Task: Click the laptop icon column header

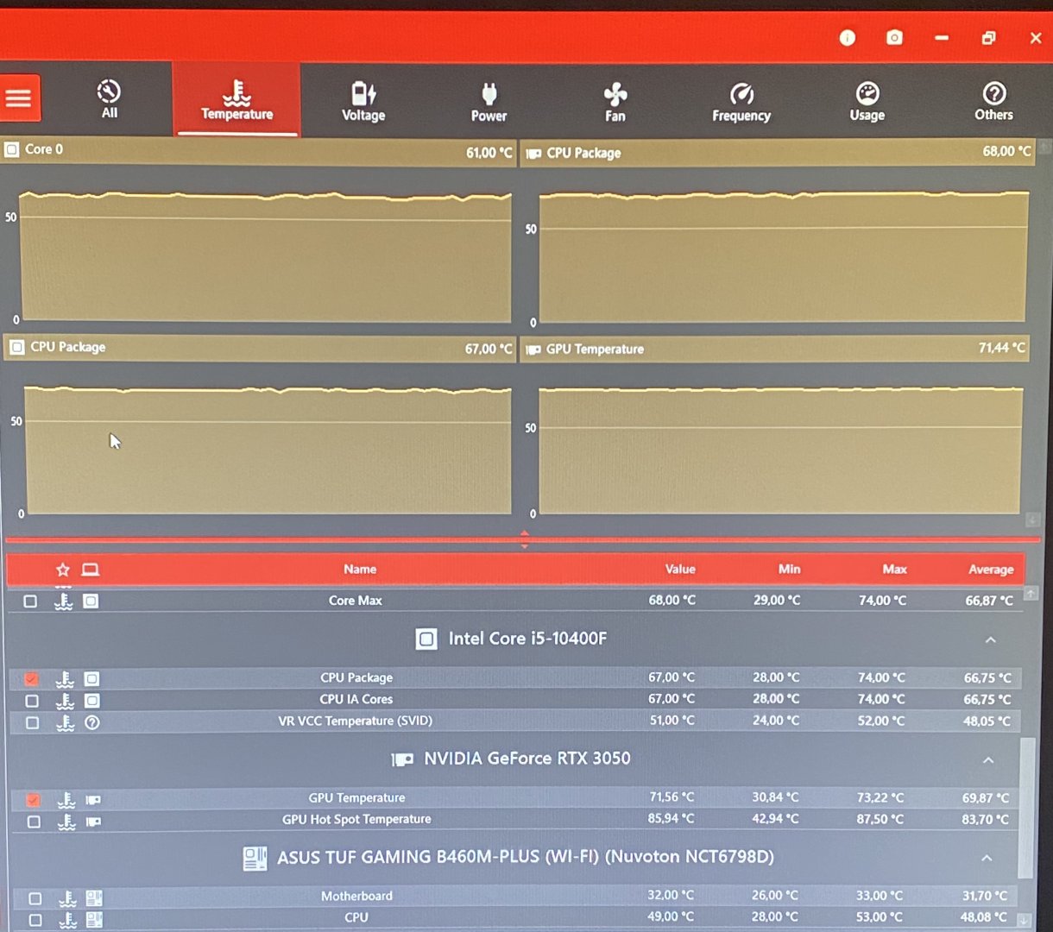Action: [x=91, y=570]
